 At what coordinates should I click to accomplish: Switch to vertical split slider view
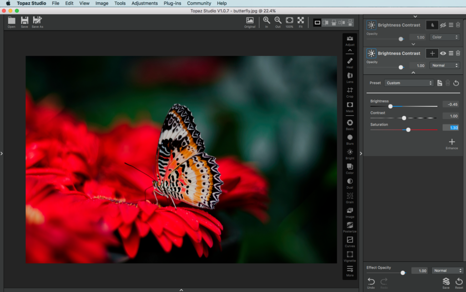tap(334, 23)
